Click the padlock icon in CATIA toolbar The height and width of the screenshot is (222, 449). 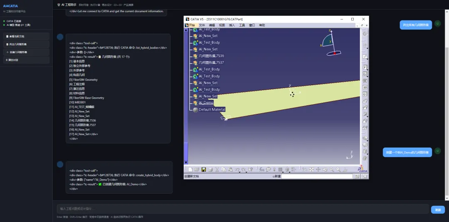287,169
